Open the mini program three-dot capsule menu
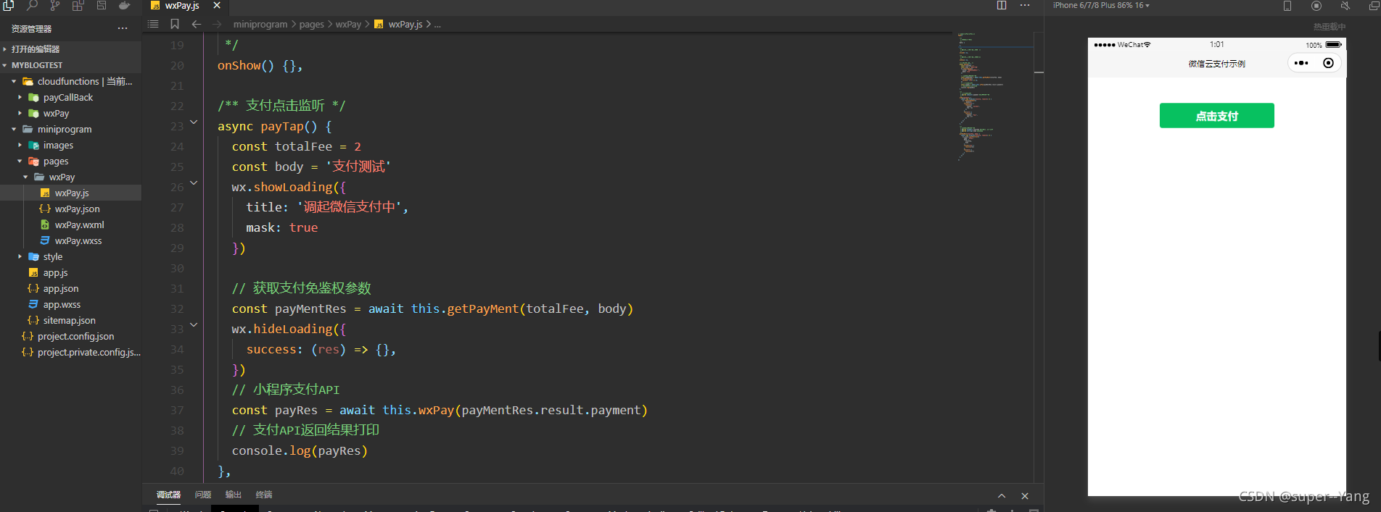The width and height of the screenshot is (1381, 512). pyautogui.click(x=1301, y=63)
